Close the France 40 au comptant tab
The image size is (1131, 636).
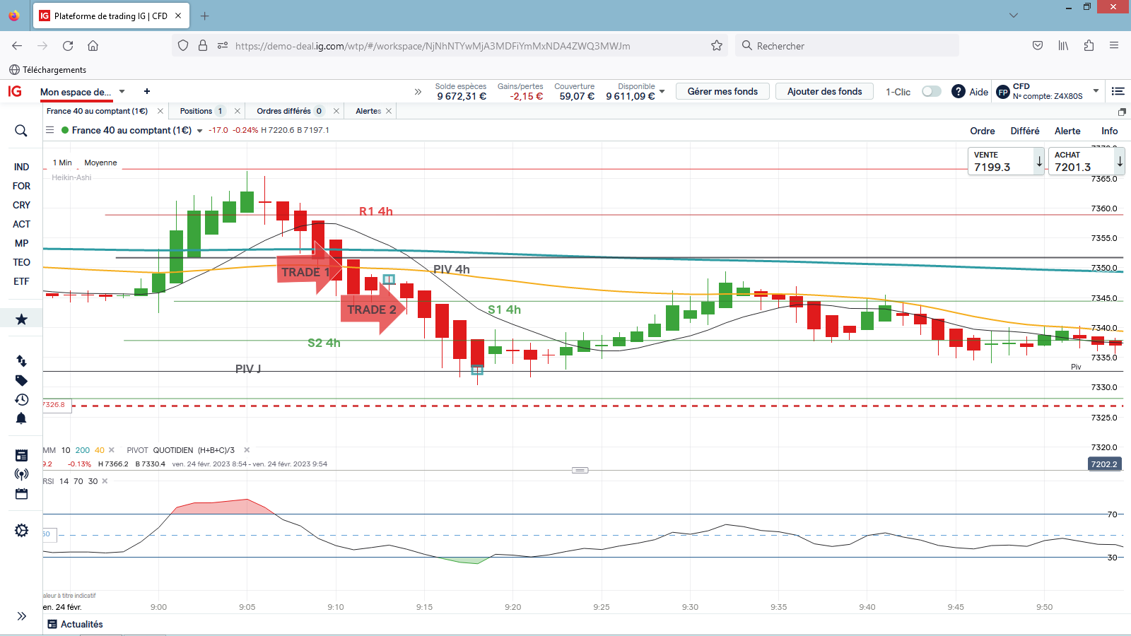tap(160, 111)
